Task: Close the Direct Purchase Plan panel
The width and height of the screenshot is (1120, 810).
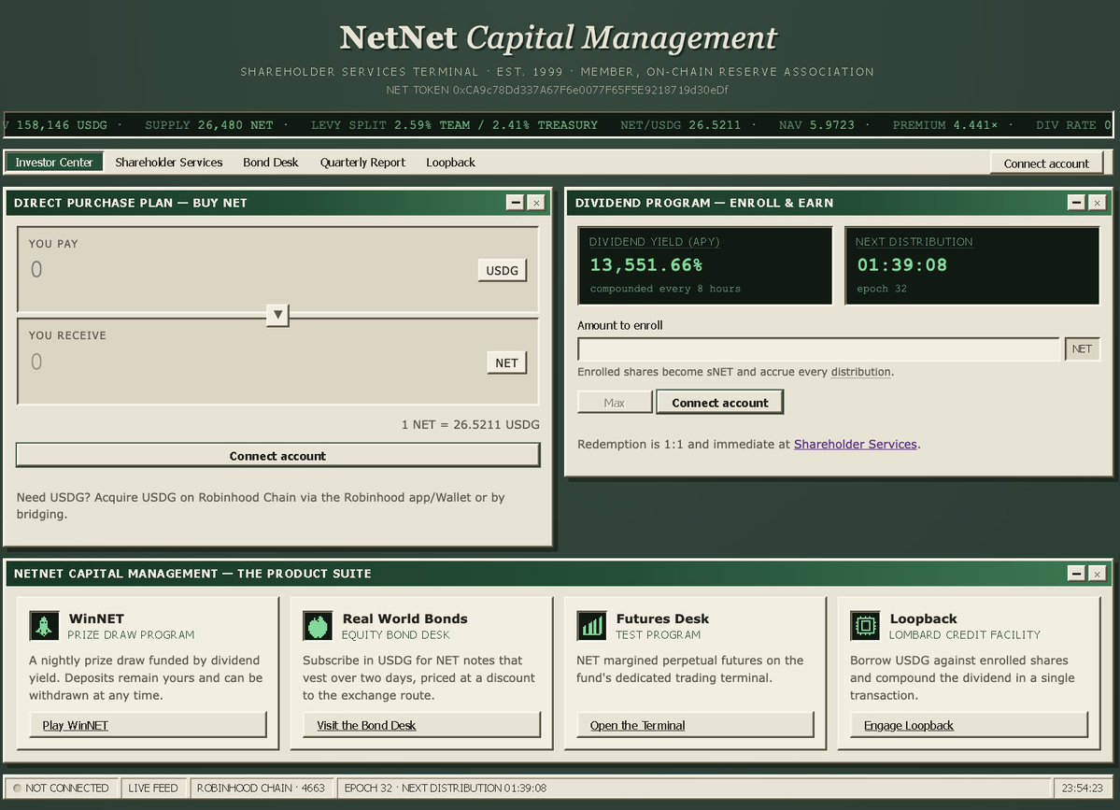Action: 536,203
